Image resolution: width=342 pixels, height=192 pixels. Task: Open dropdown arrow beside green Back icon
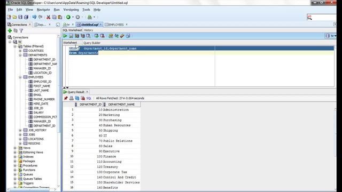(x=73, y=17)
